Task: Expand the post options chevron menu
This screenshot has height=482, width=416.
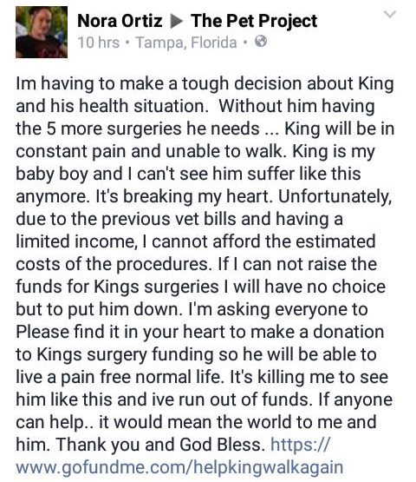Action: 390,14
